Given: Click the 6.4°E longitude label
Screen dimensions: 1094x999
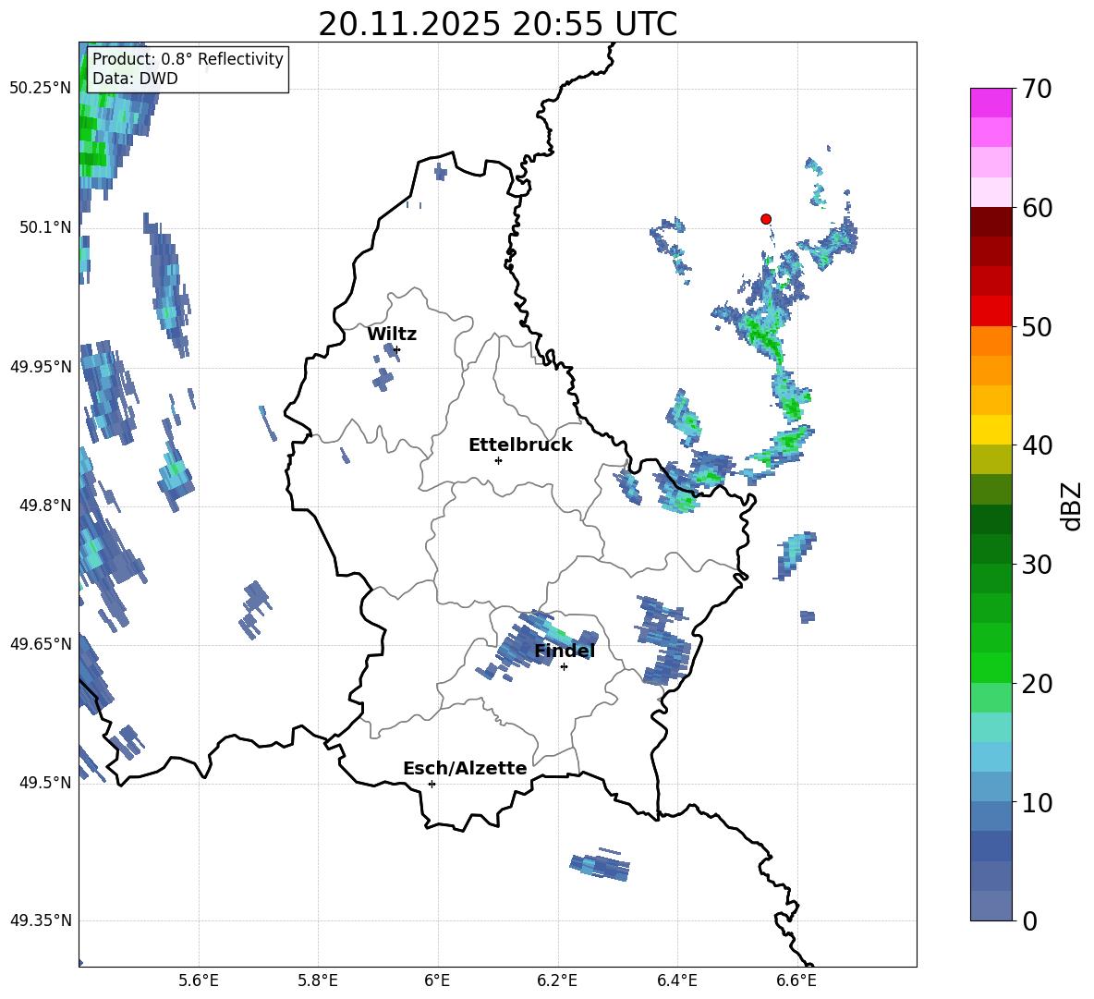Looking at the screenshot, I should click(676, 981).
